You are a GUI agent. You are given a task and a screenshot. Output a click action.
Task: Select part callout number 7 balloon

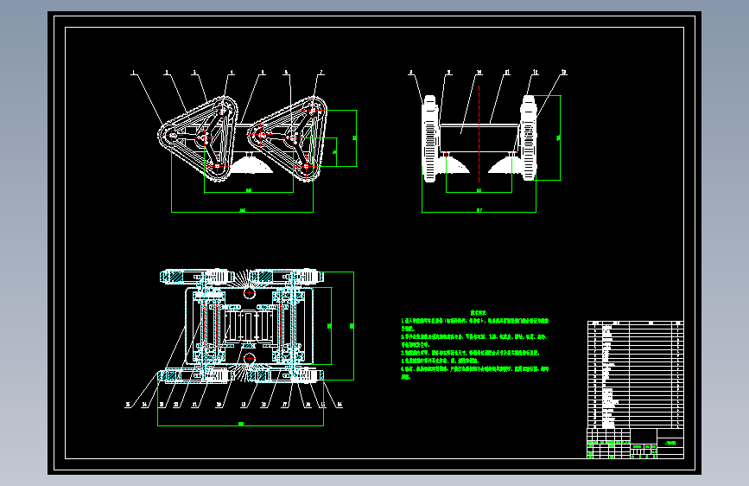[x=321, y=73]
